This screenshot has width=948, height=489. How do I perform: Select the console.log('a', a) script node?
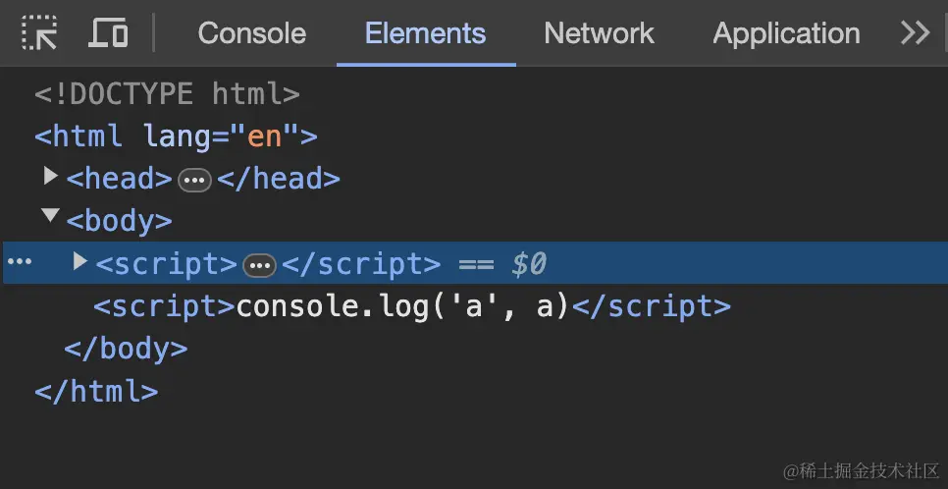[x=412, y=306]
